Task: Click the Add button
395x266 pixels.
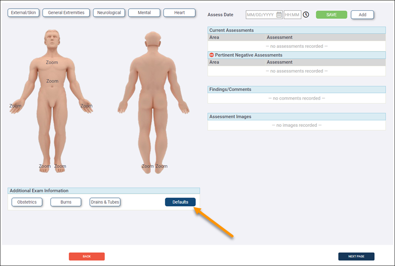Action: 362,15
